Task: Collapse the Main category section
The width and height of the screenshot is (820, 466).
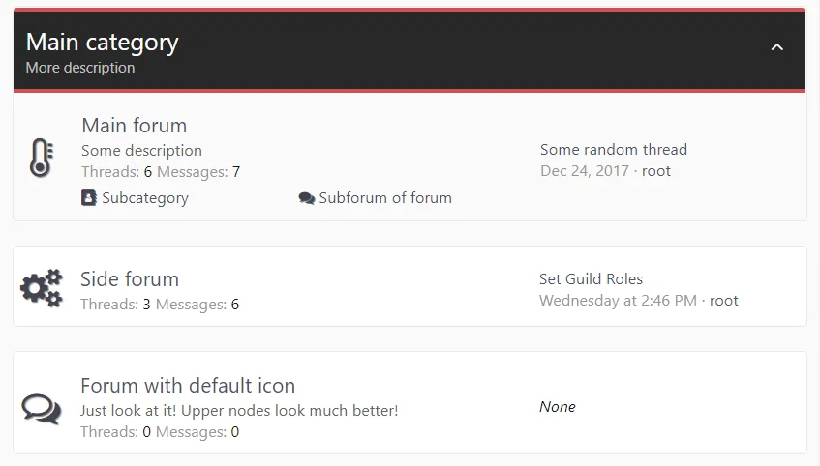Action: point(776,47)
